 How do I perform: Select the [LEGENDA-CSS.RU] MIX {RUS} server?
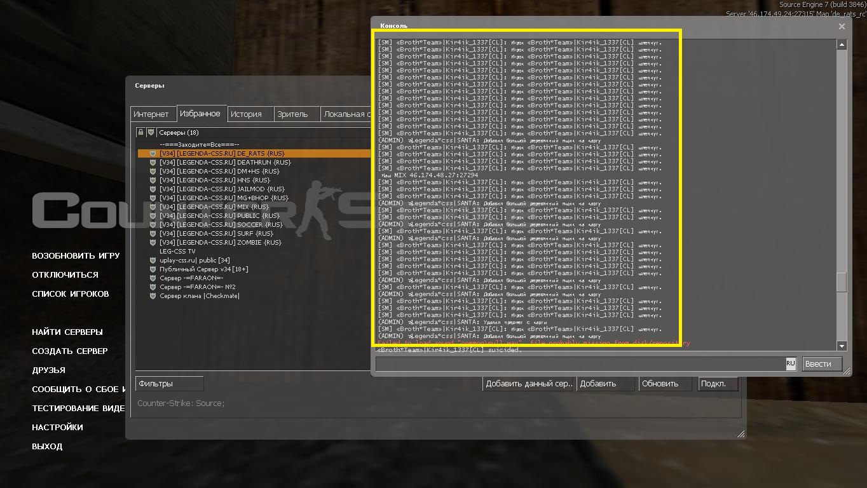[x=254, y=207]
